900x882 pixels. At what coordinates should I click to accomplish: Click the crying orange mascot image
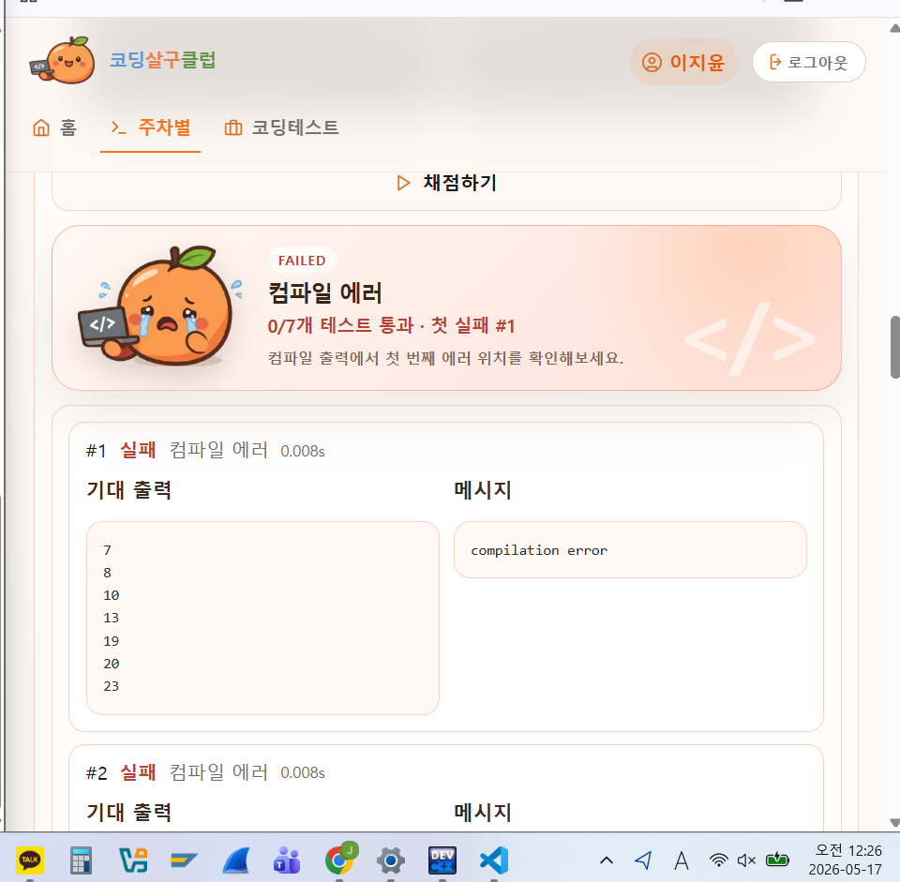click(159, 307)
